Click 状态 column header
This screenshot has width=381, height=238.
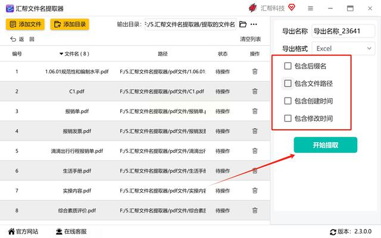pos(223,54)
